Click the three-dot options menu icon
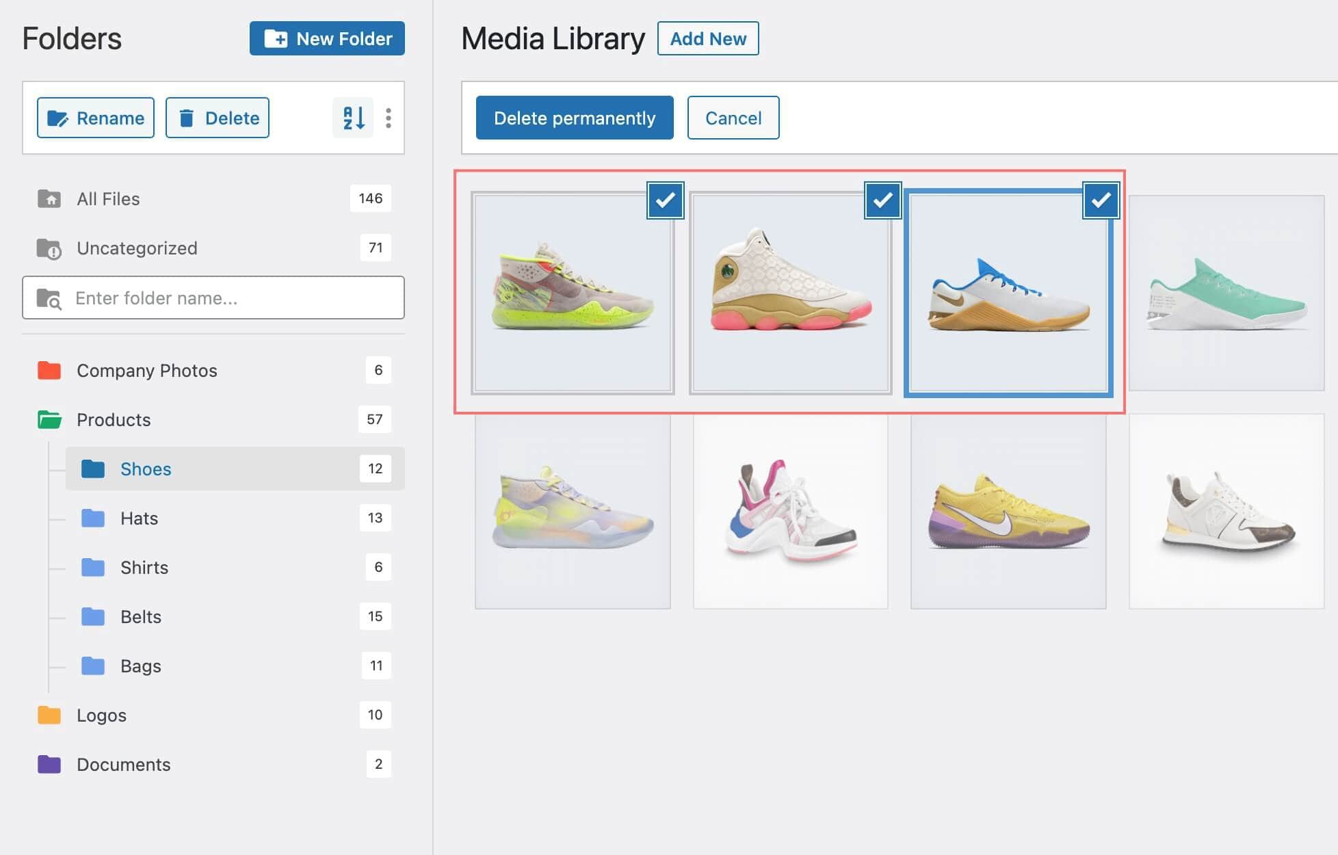1338x855 pixels. coord(386,118)
